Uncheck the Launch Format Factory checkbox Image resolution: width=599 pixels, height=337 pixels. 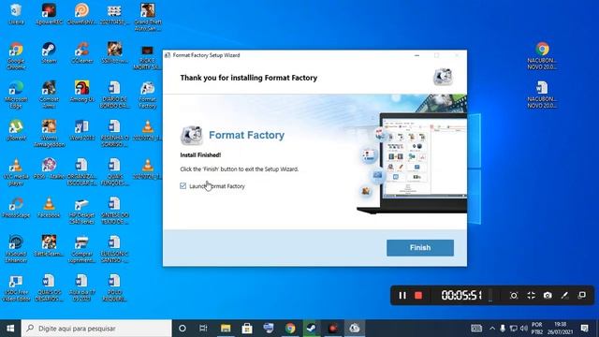pos(183,185)
